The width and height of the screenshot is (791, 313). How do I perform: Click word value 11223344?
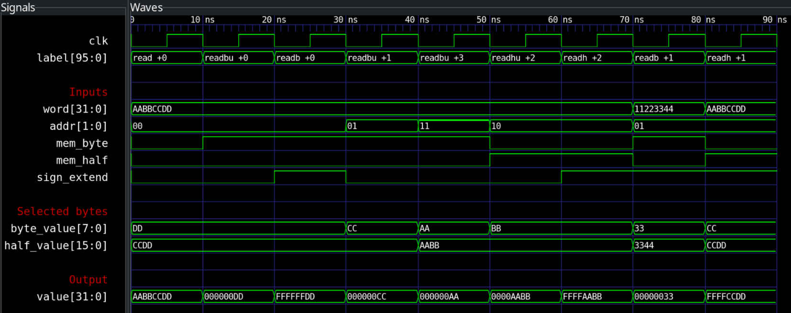coord(669,109)
